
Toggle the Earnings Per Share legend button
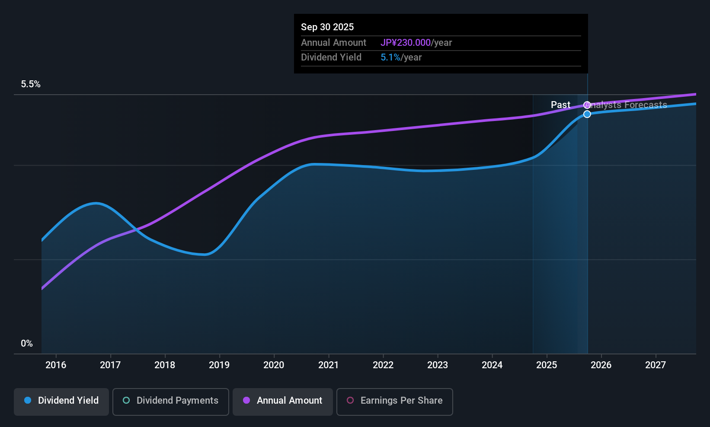(395, 402)
